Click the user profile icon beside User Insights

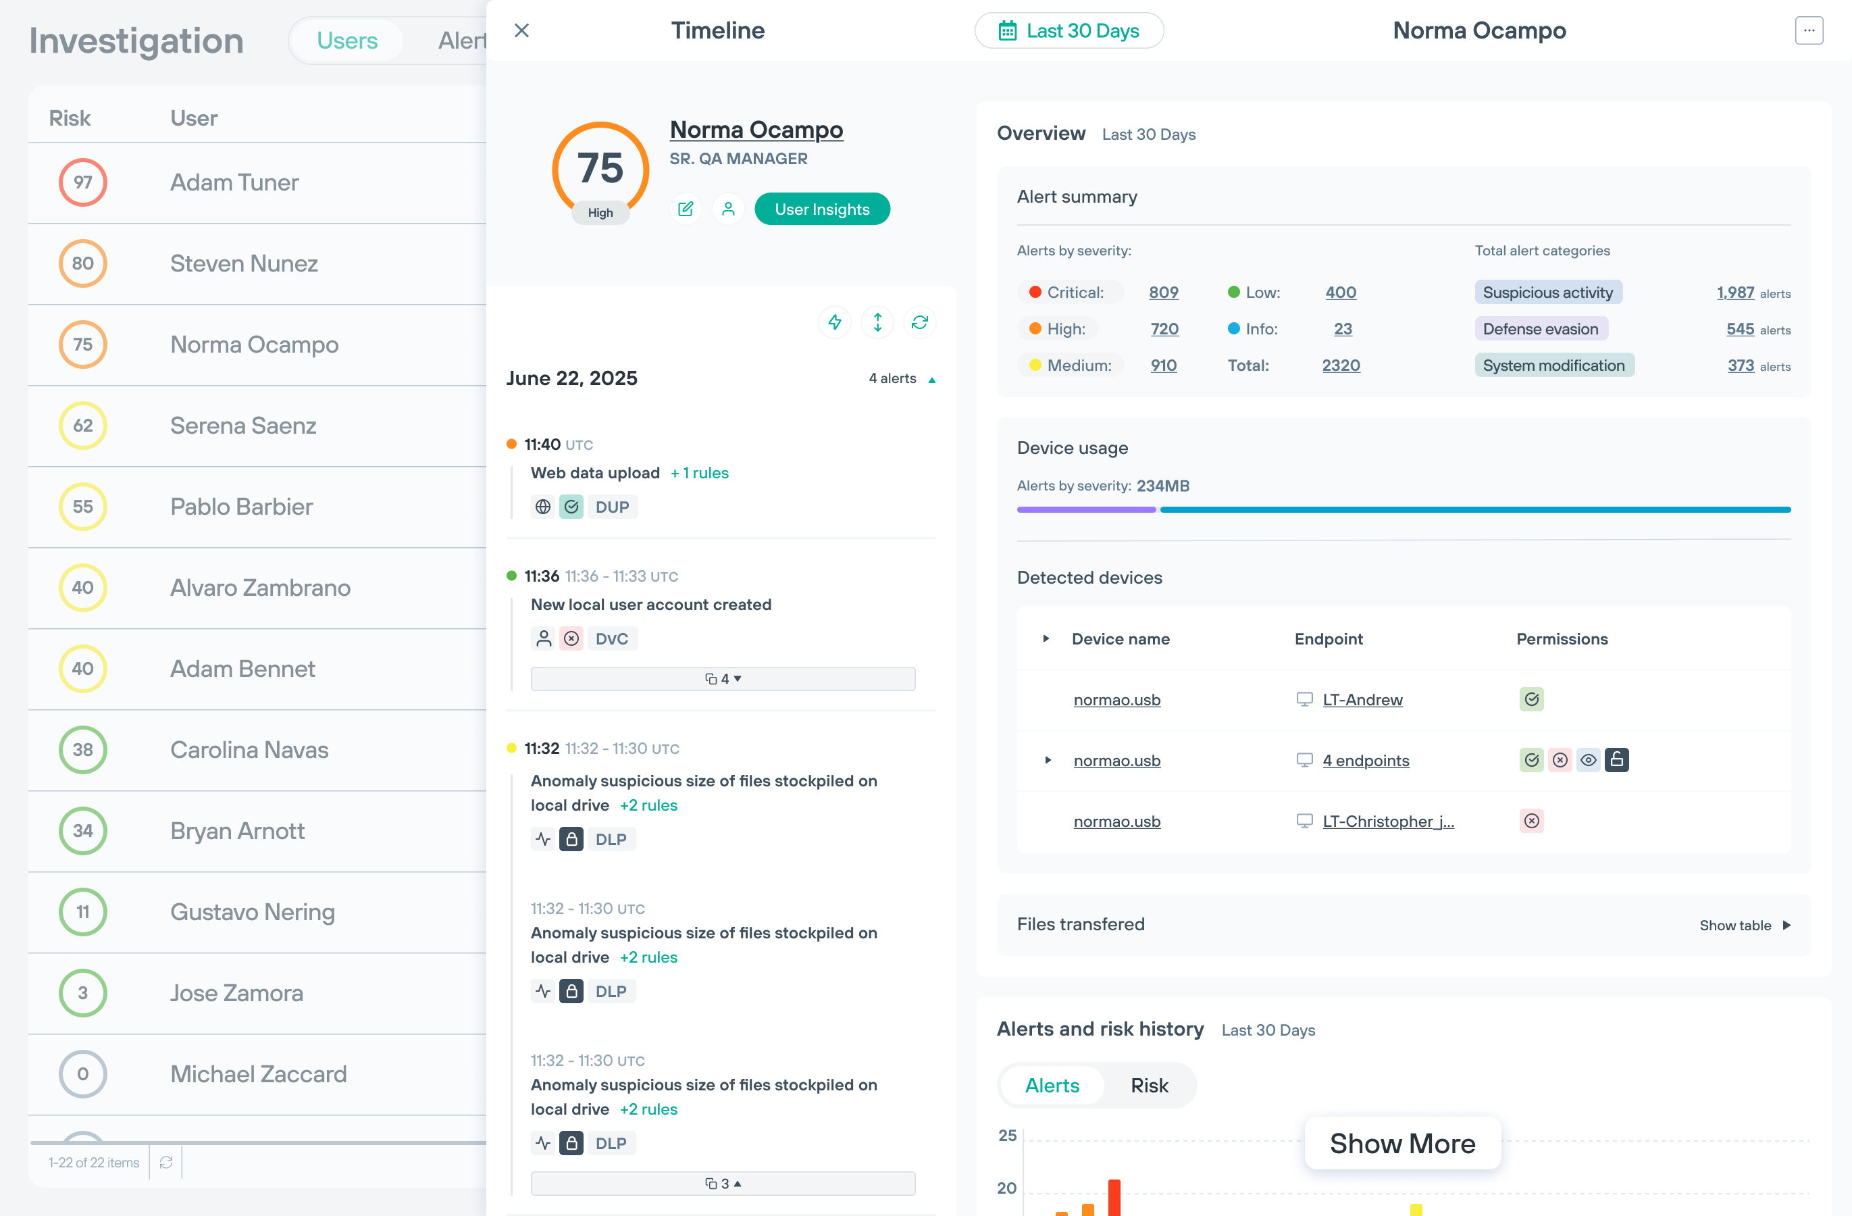(x=727, y=209)
